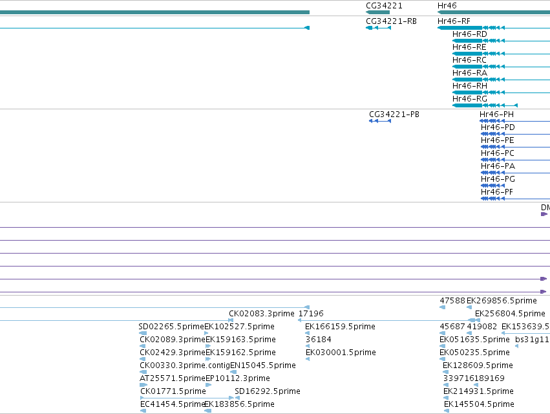The height and width of the screenshot is (414, 550).
Task: Open protein label Hr46-PG
Action: coord(498,179)
